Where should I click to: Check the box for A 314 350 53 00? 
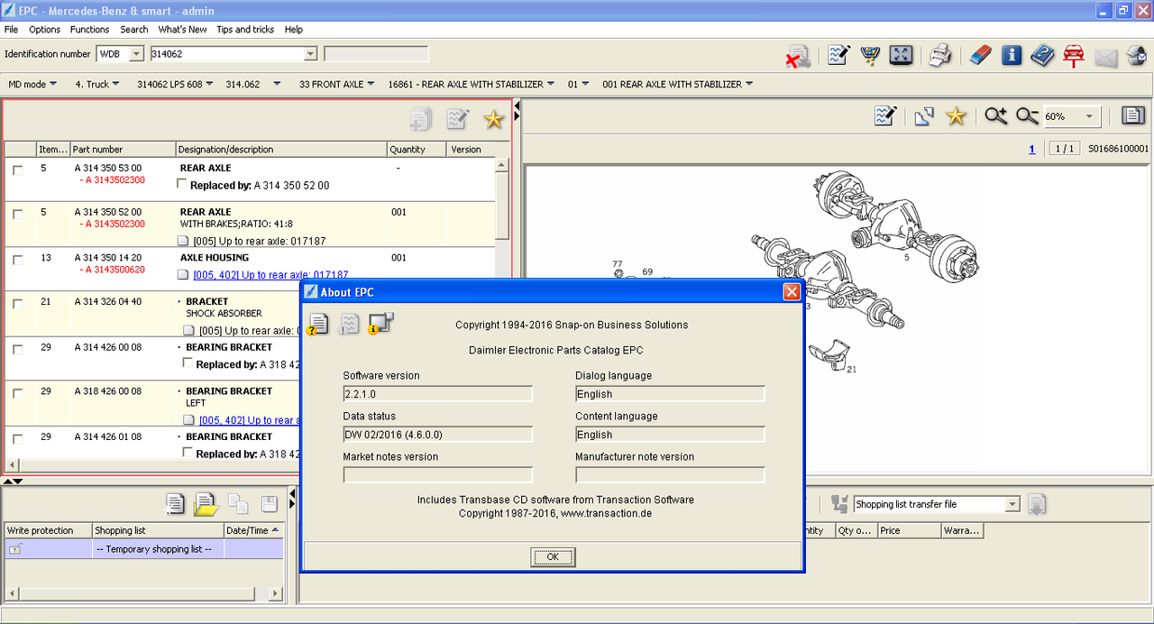pyautogui.click(x=18, y=170)
